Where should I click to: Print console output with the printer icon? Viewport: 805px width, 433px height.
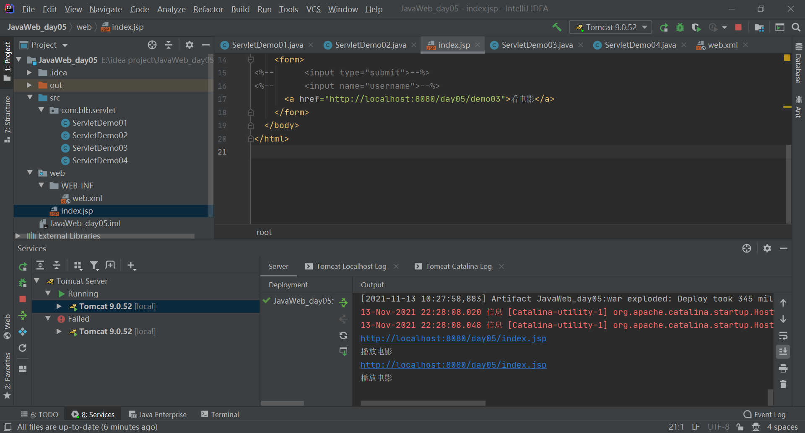[x=783, y=369]
